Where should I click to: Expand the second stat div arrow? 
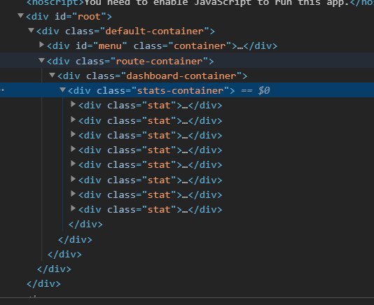[x=74, y=120]
